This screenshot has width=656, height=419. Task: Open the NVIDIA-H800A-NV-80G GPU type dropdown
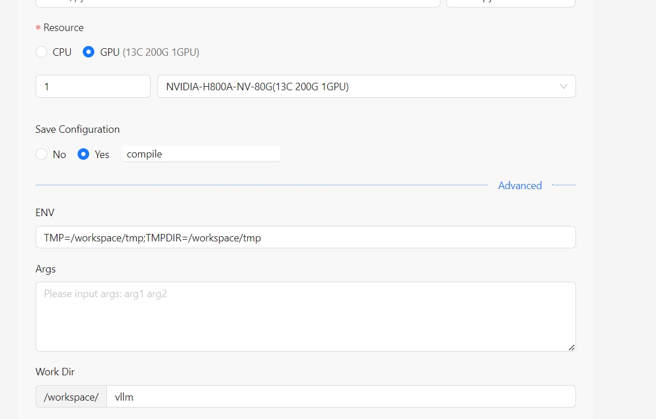(x=356, y=87)
